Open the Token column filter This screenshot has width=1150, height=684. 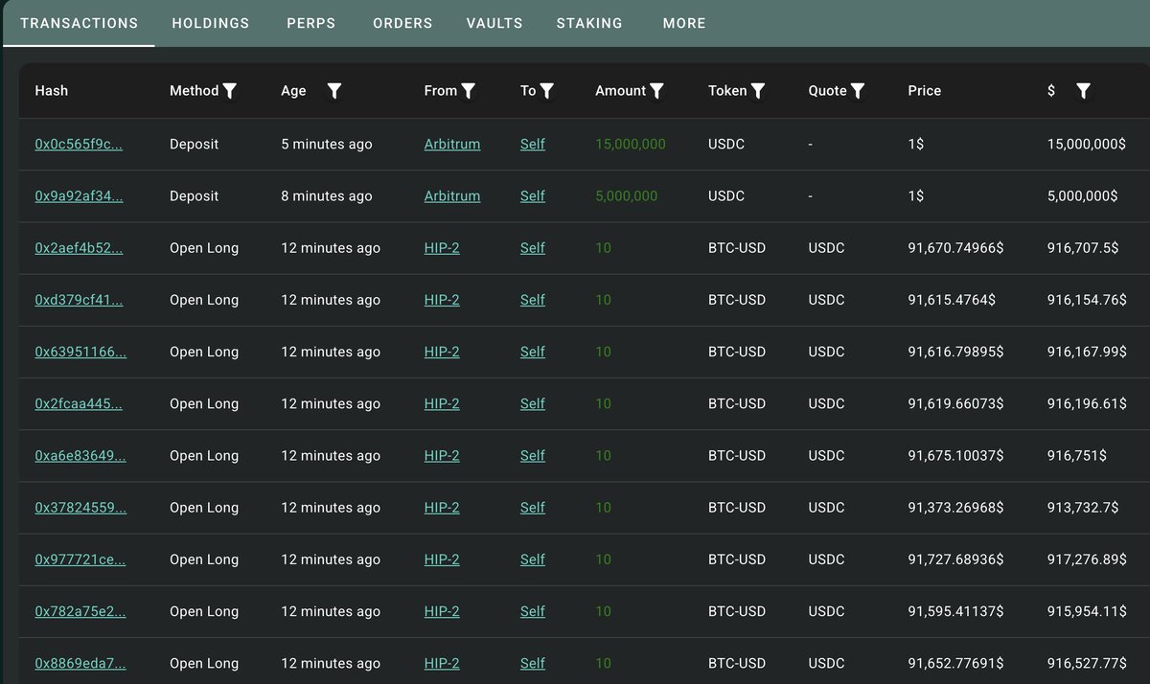759,91
